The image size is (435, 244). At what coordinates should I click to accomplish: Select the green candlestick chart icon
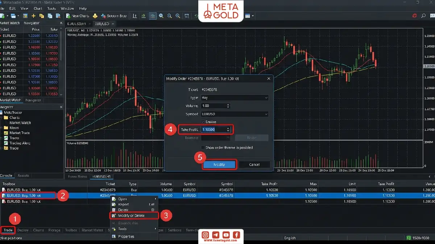pos(144,16)
